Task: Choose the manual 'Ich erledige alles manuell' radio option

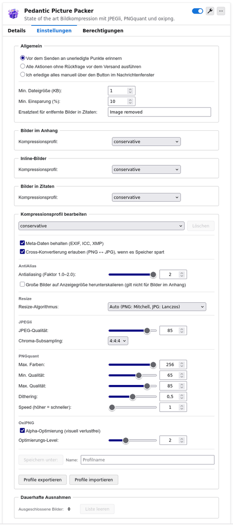Action: (x=23, y=74)
